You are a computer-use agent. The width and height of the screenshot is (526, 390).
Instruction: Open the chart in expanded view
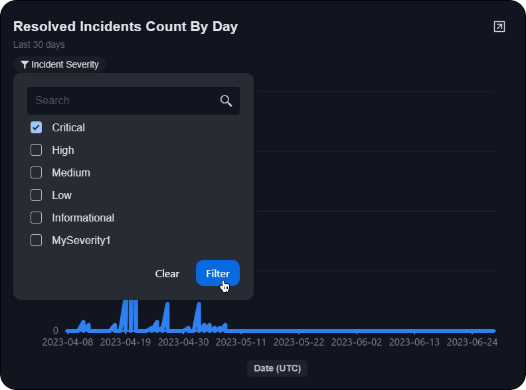click(x=499, y=27)
